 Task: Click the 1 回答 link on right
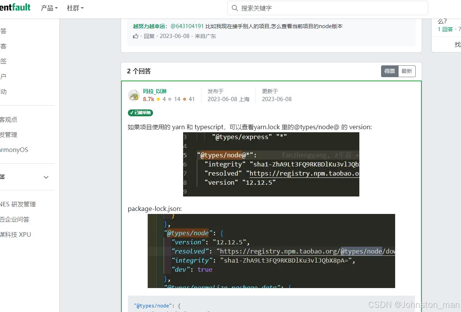445,29
